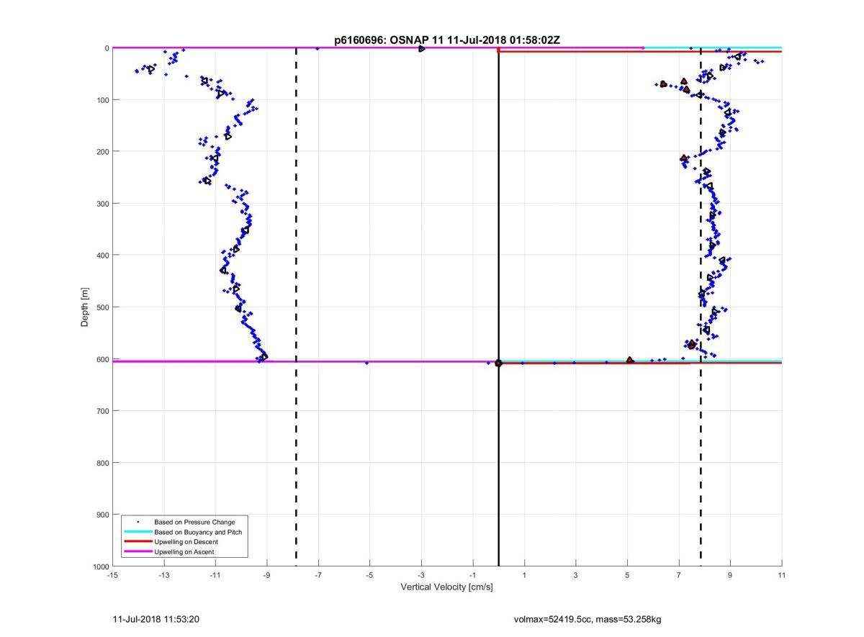The image size is (864, 637).
Task: Click the x-axis tick label "-5"
Action: click(x=369, y=575)
